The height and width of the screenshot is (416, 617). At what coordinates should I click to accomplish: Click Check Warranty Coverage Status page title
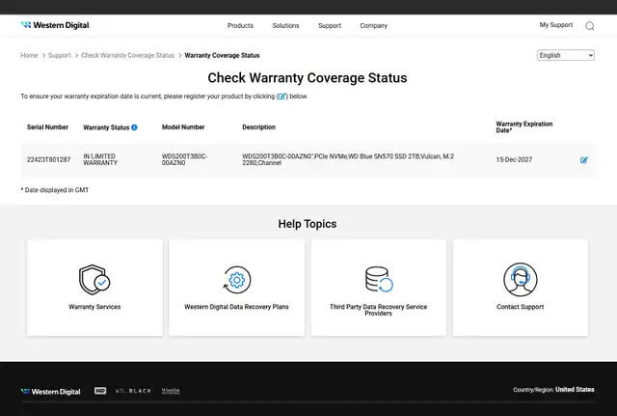coord(308,77)
